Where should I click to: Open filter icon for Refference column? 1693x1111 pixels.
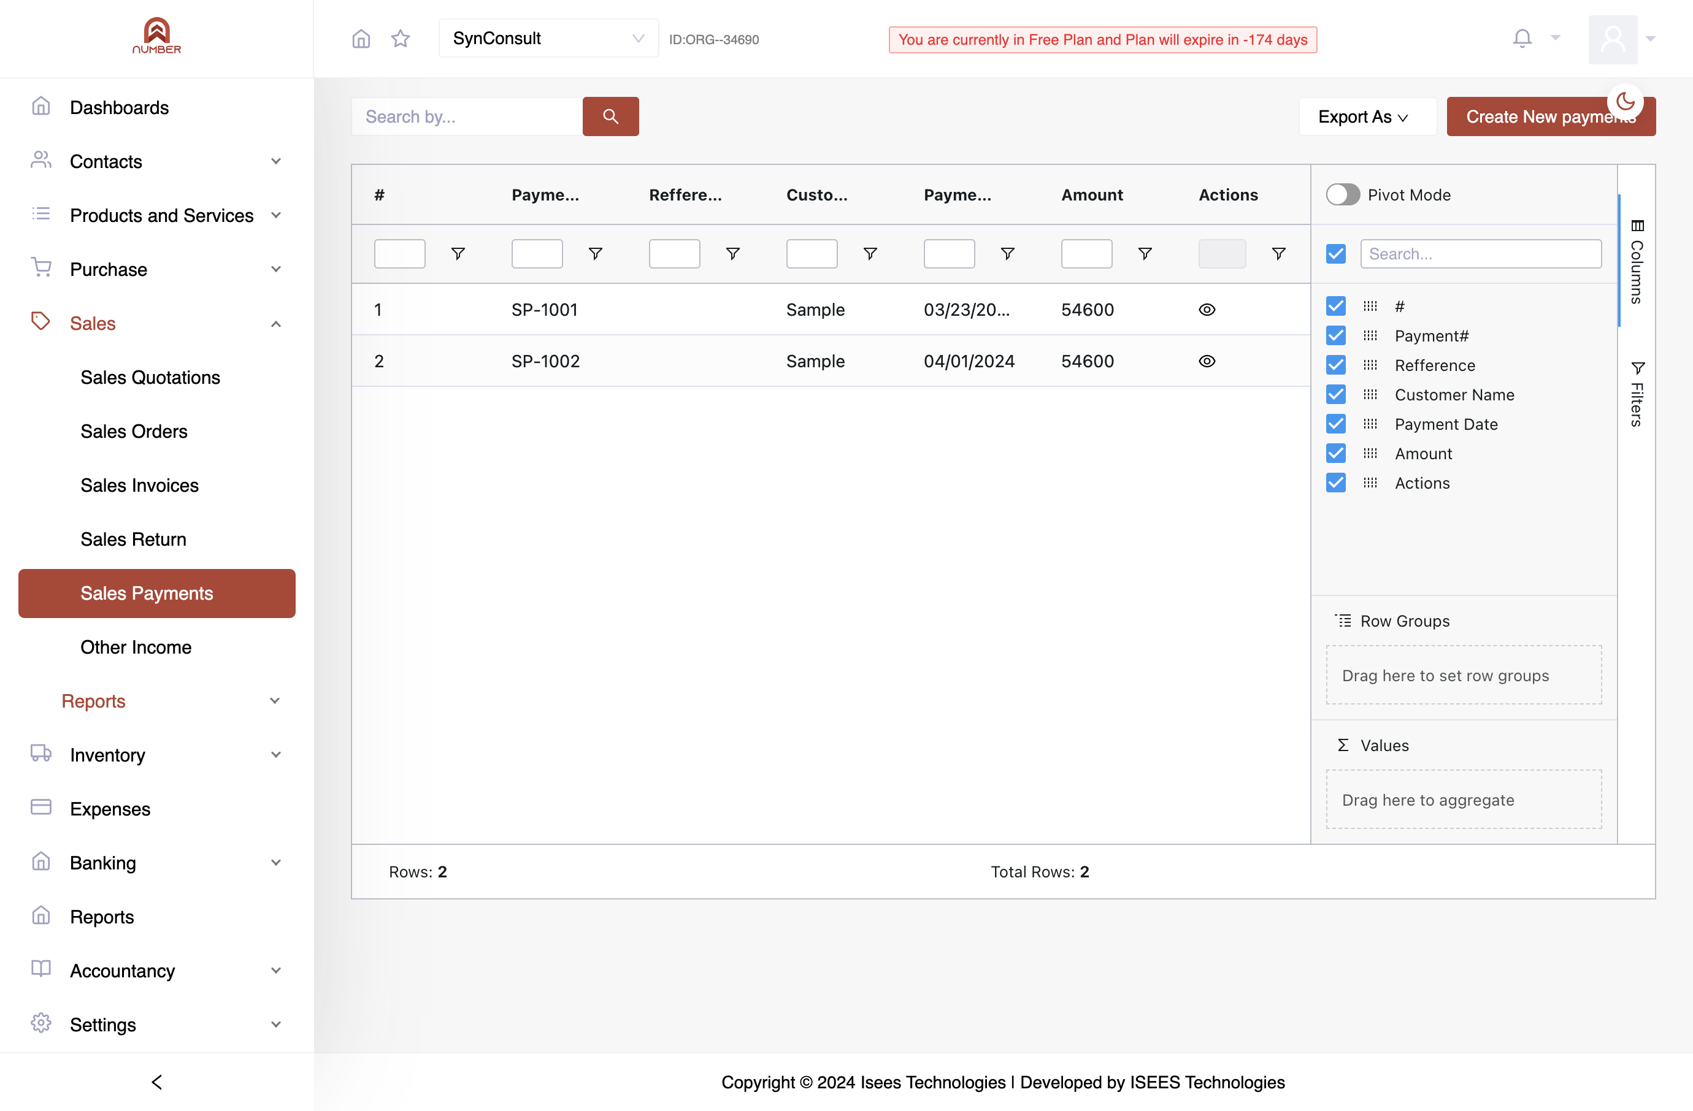pyautogui.click(x=732, y=254)
